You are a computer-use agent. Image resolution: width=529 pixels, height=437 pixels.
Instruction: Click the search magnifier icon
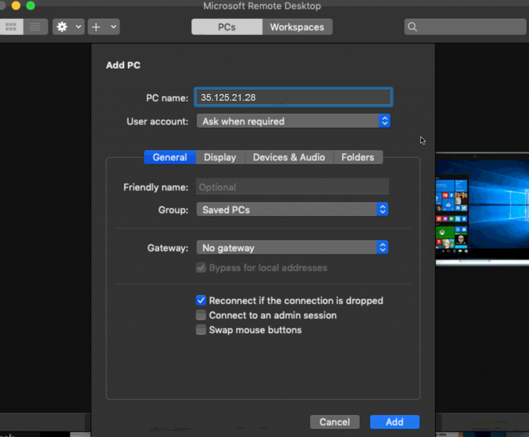point(412,27)
